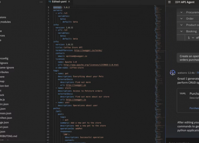
Task: Click the Purchase link in YAML card
Action: [194, 108]
